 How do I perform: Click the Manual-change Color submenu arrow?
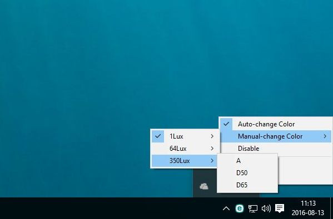pyautogui.click(x=325, y=136)
